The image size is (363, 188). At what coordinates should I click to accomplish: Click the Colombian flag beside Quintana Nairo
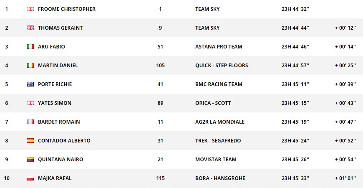pos(30,160)
